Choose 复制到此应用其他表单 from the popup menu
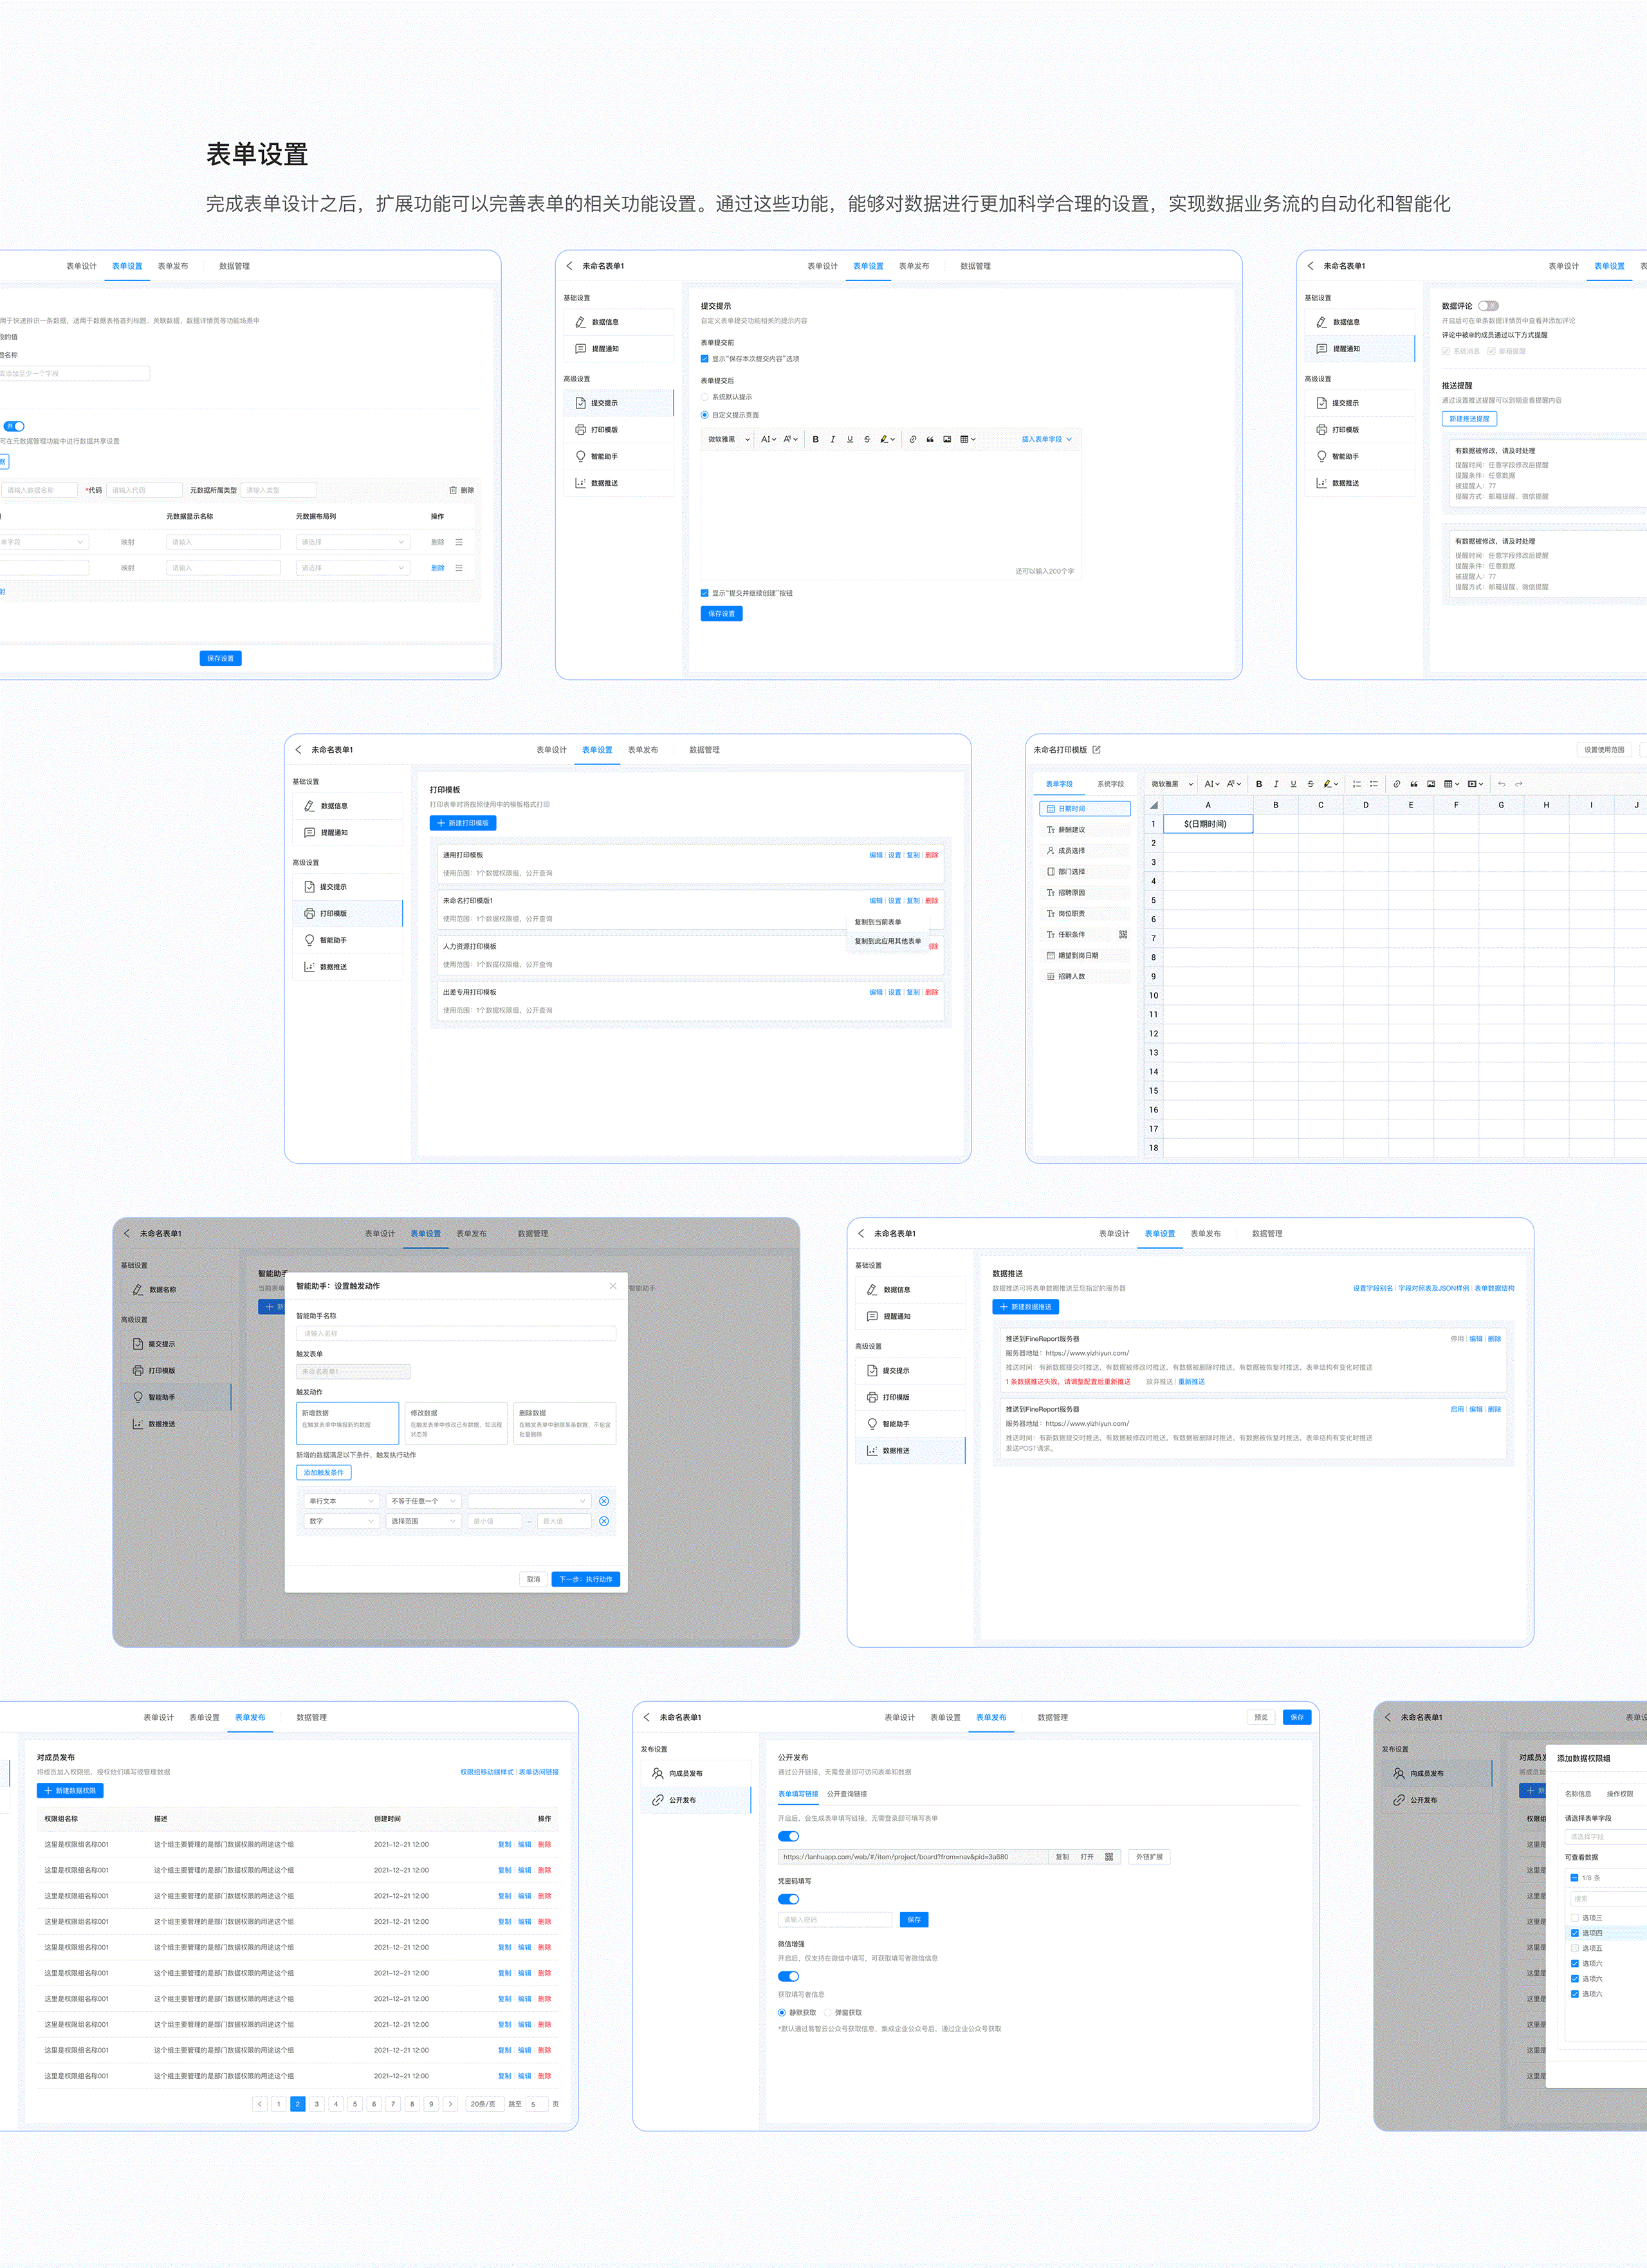1647x2268 pixels. point(888,941)
